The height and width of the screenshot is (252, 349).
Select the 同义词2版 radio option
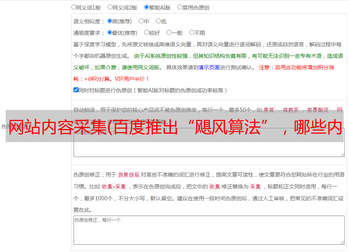[110, 7]
